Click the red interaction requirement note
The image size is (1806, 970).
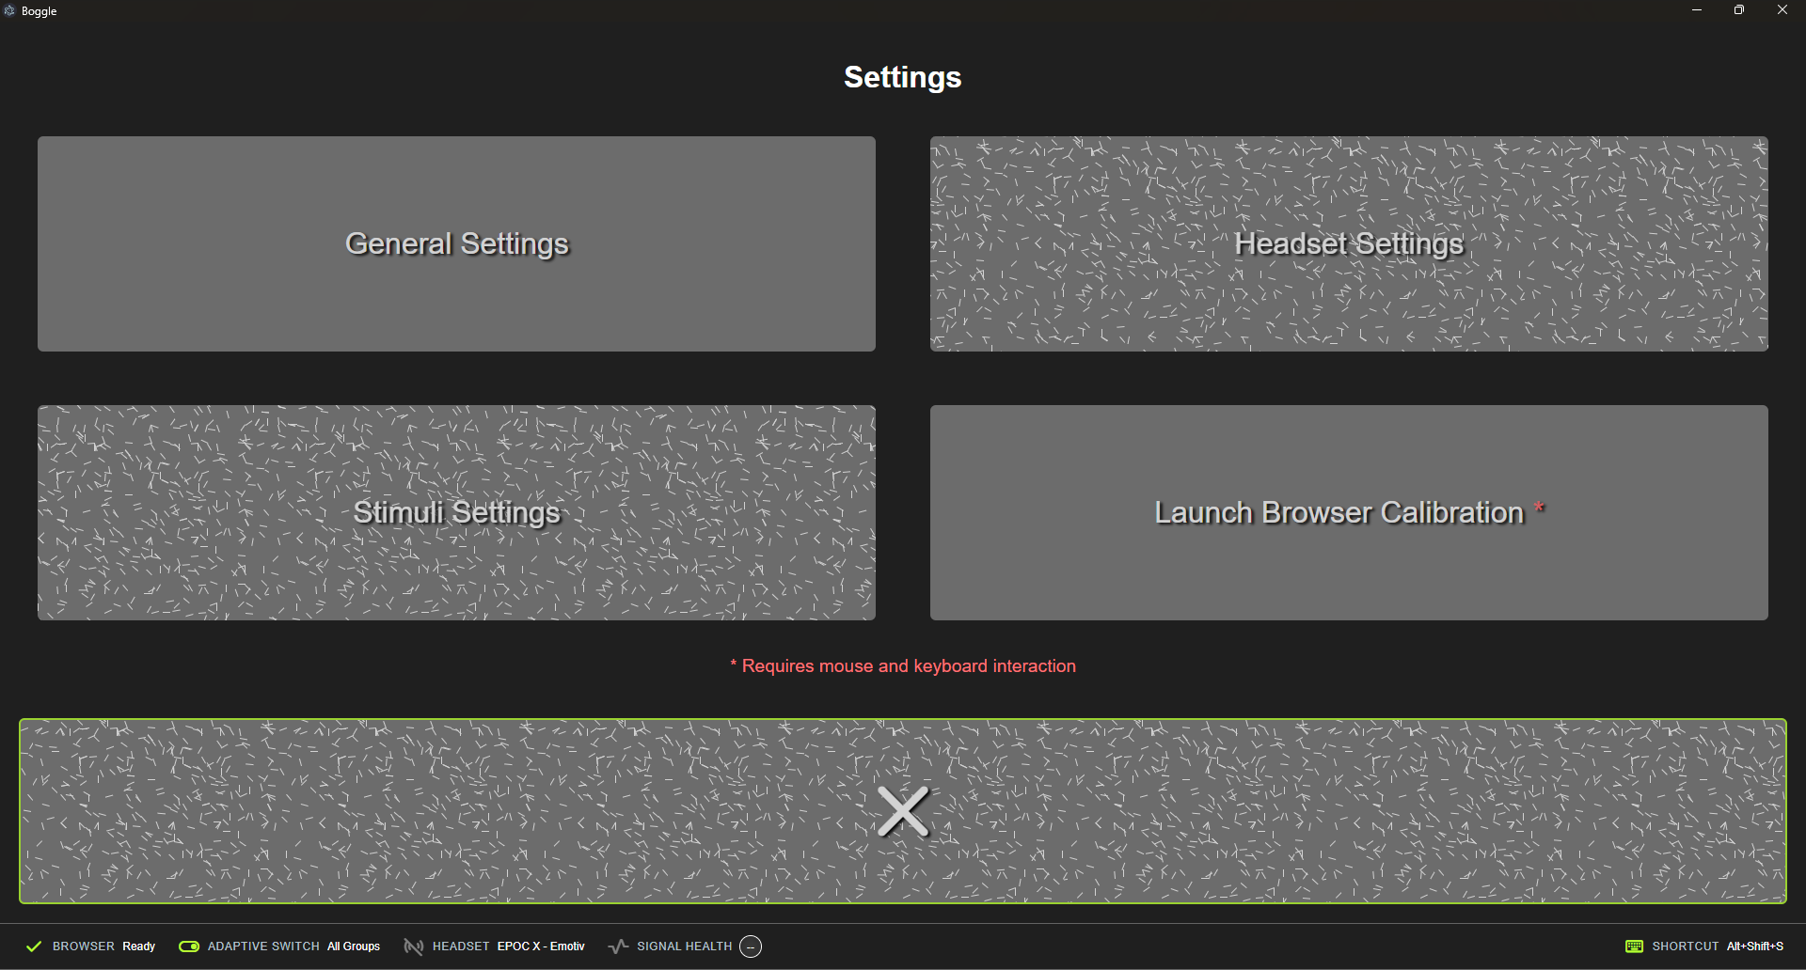tap(902, 665)
